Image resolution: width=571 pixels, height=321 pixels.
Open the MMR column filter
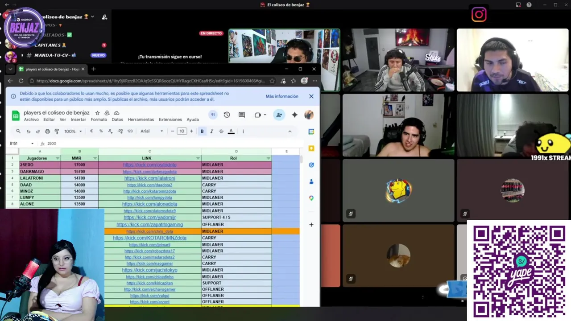[x=95, y=158]
